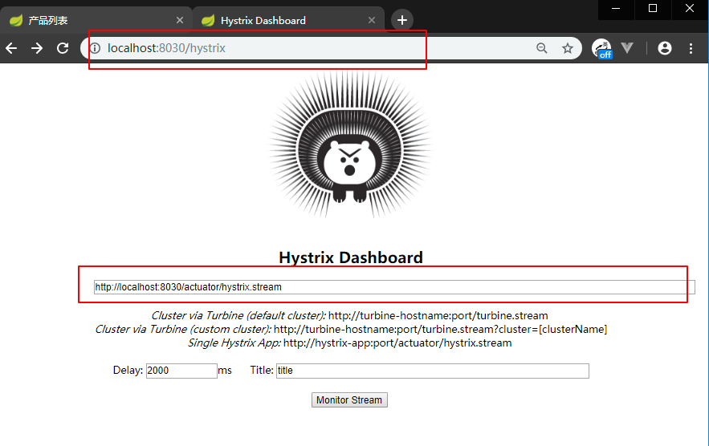This screenshot has width=709, height=446.
Task: Switch to the 产品列表 tab
Action: point(95,20)
